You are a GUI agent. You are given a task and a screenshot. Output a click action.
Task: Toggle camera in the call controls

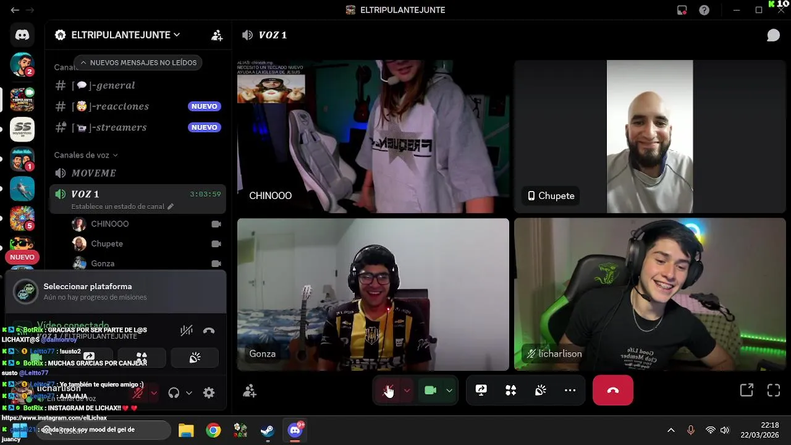[x=431, y=391]
